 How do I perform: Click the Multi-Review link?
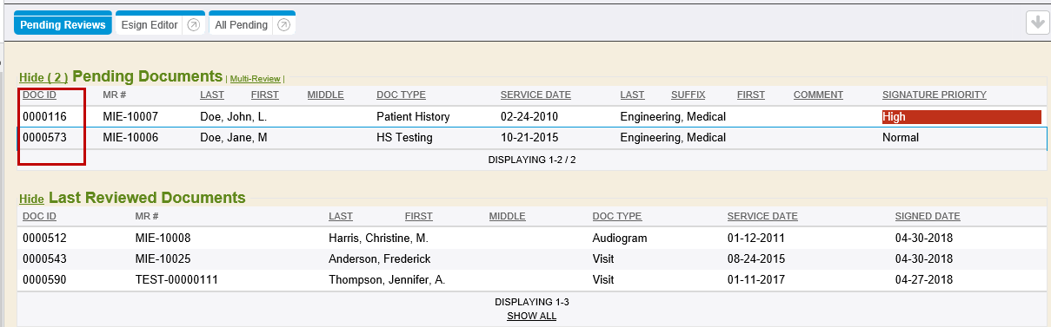coord(256,79)
